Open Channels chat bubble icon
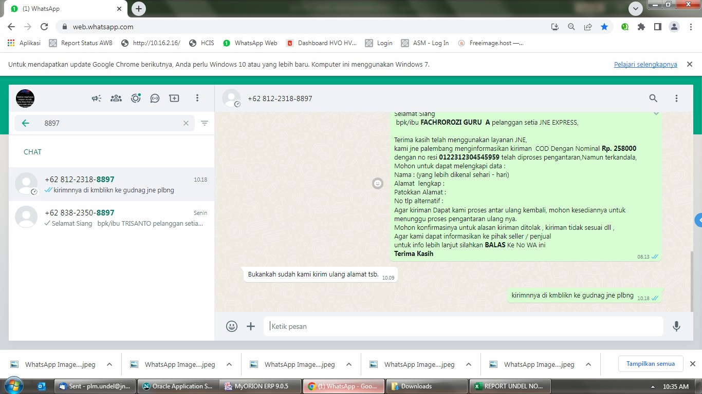 pos(155,98)
